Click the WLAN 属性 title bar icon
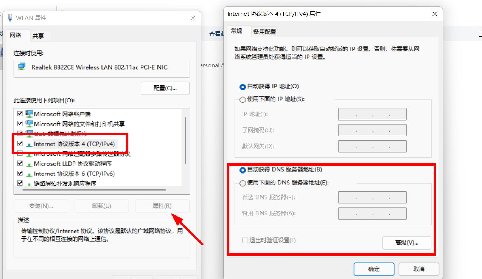Screen dimensions: 482x279 pos(10,18)
